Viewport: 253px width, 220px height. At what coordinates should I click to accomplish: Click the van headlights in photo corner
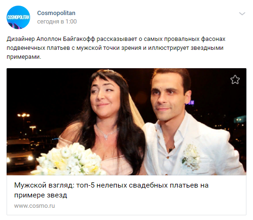click(19, 159)
